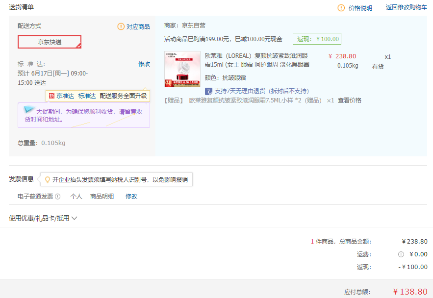433x298 pixels.
Task: Click the blue paper-plane icon in the notice
Action: [x=29, y=109]
